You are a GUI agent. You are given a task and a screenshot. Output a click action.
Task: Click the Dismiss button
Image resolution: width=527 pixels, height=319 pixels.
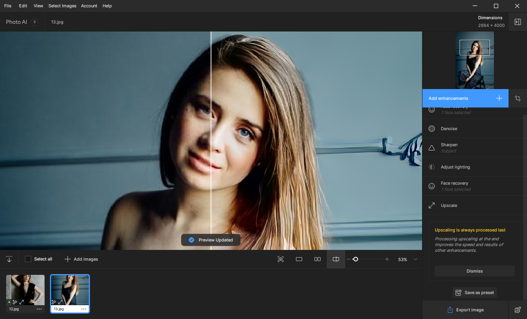474,271
